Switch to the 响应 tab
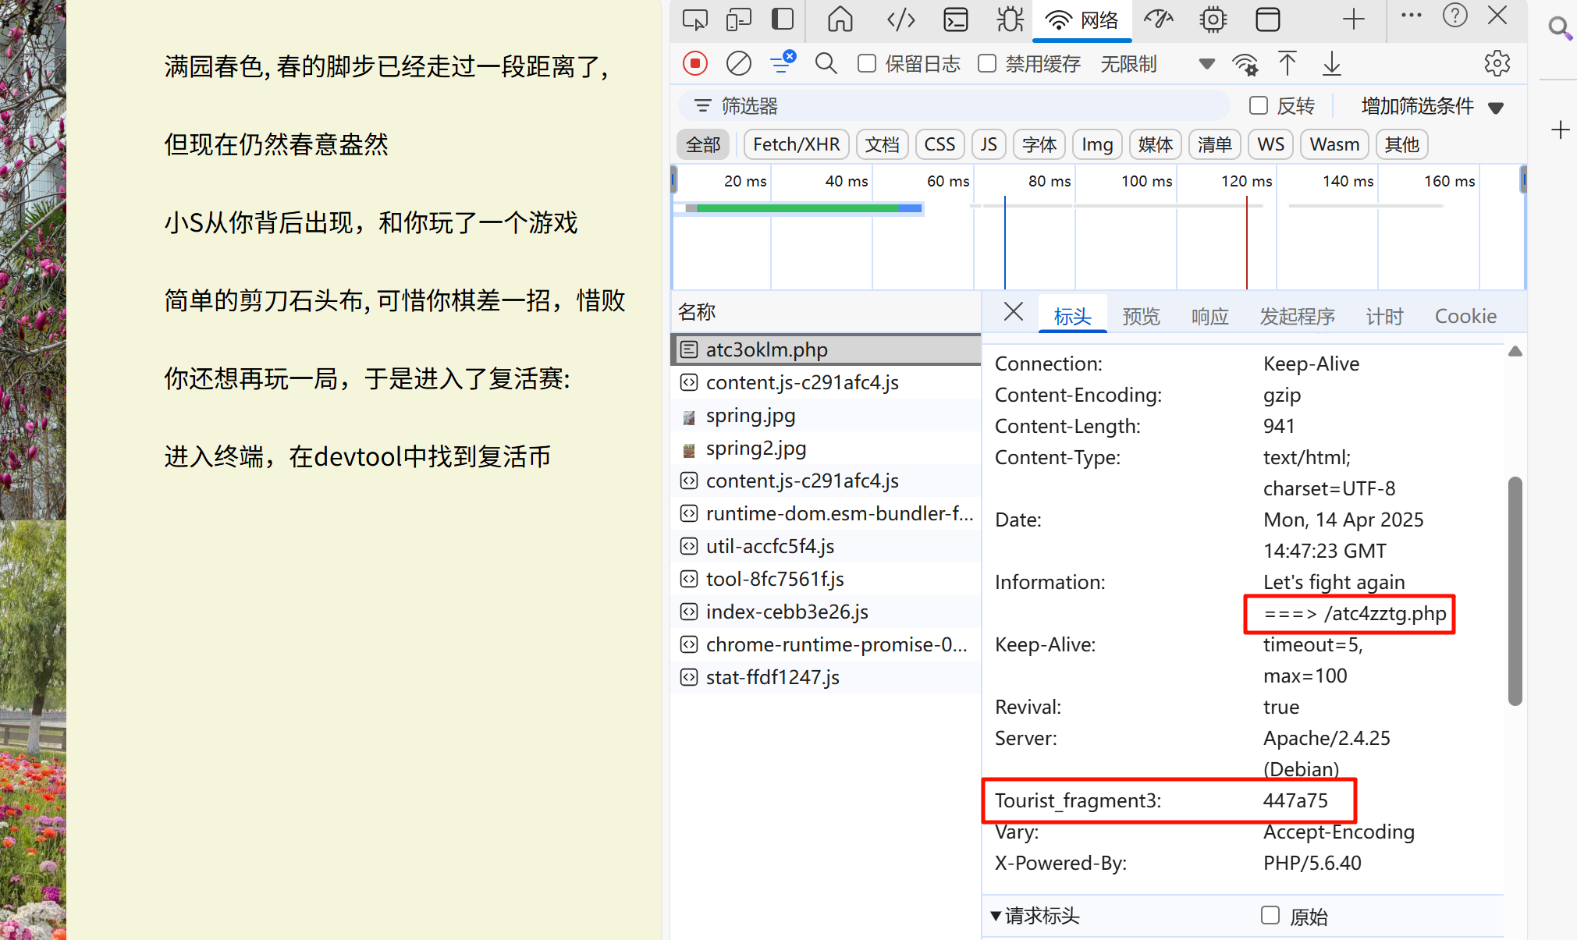The image size is (1577, 940). pyautogui.click(x=1209, y=316)
